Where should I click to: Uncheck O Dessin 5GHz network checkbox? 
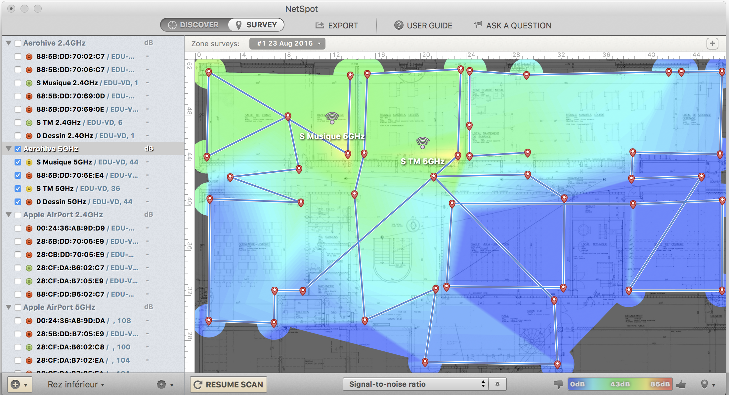pos(18,202)
